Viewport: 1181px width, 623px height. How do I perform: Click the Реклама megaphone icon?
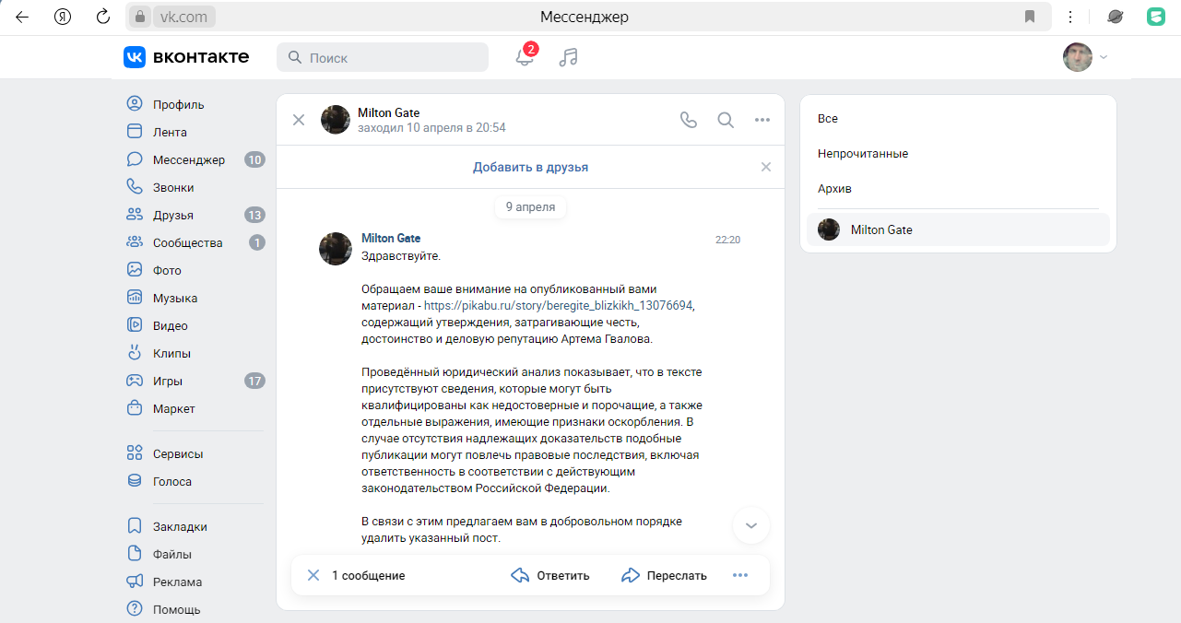point(135,582)
